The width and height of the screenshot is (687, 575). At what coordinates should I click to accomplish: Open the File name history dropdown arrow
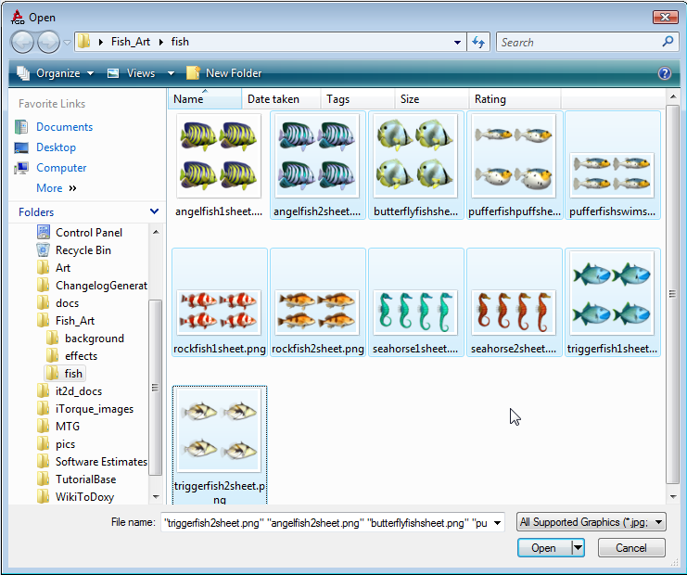tap(497, 522)
